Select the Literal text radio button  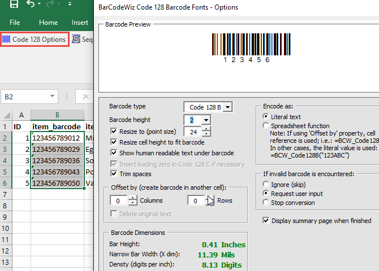[266, 116]
